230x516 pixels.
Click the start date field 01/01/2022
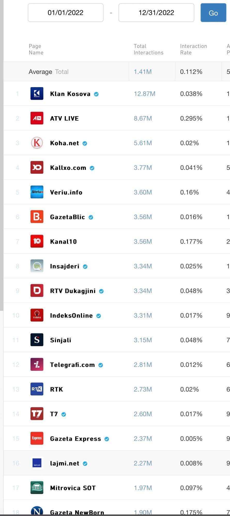(x=66, y=13)
